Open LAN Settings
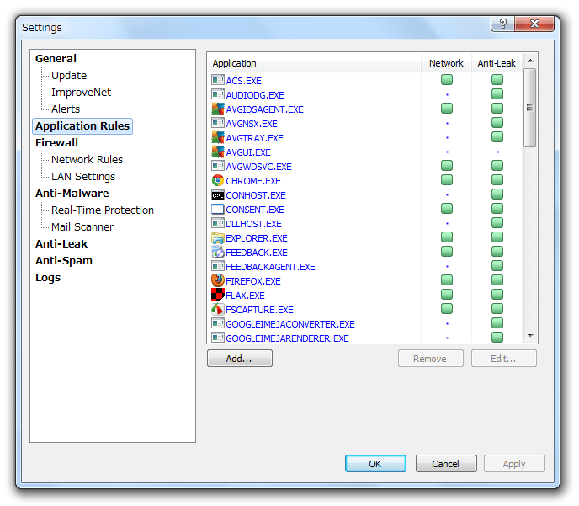Screen dimensions: 579x506 (83, 177)
